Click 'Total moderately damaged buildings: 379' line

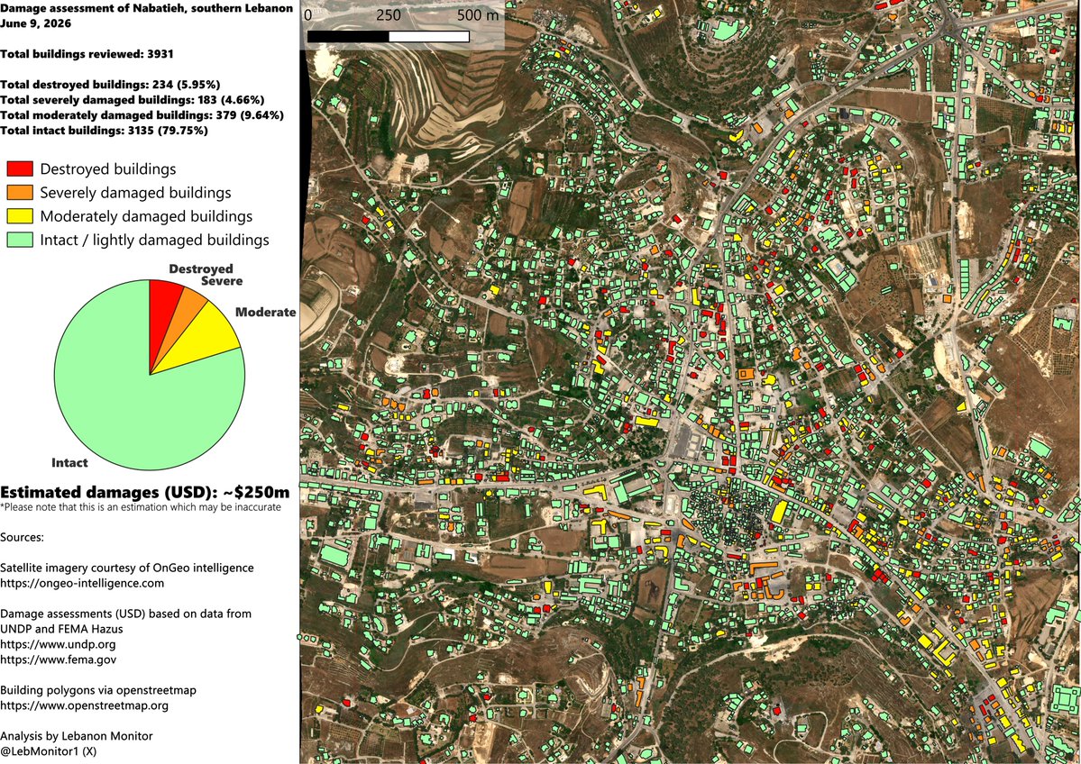(142, 115)
